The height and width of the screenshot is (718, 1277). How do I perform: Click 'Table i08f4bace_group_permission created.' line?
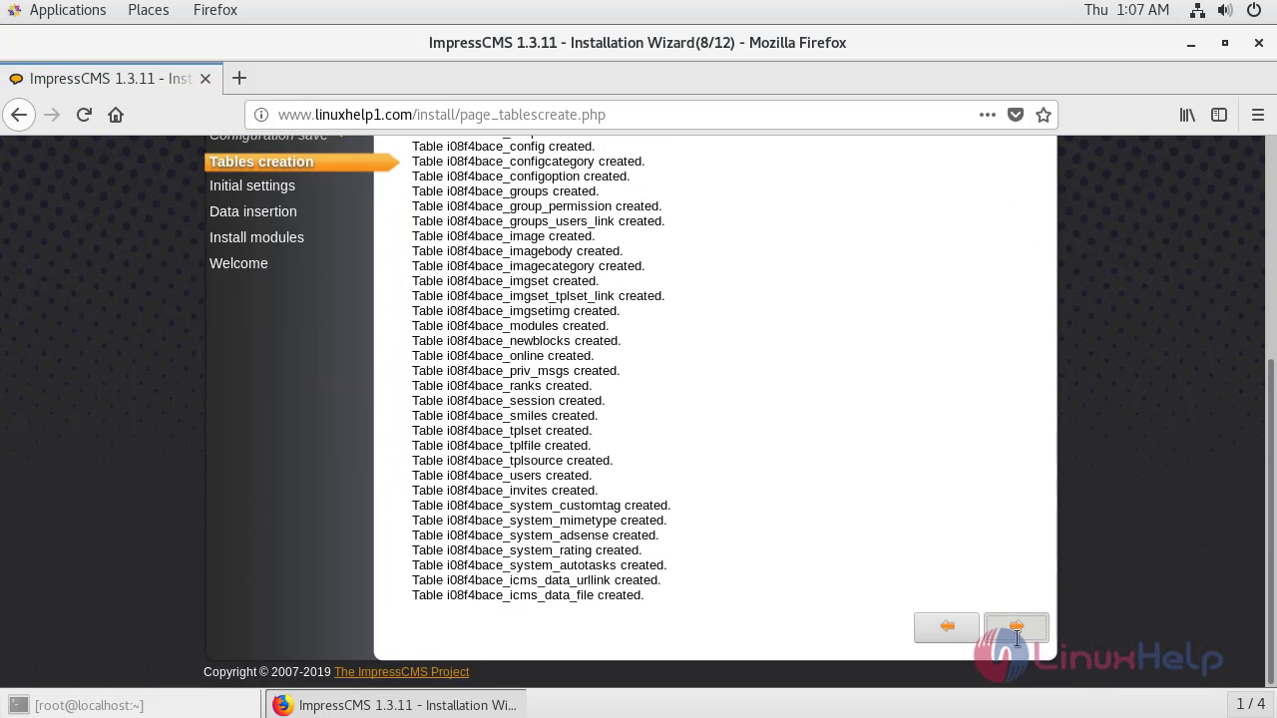(537, 206)
